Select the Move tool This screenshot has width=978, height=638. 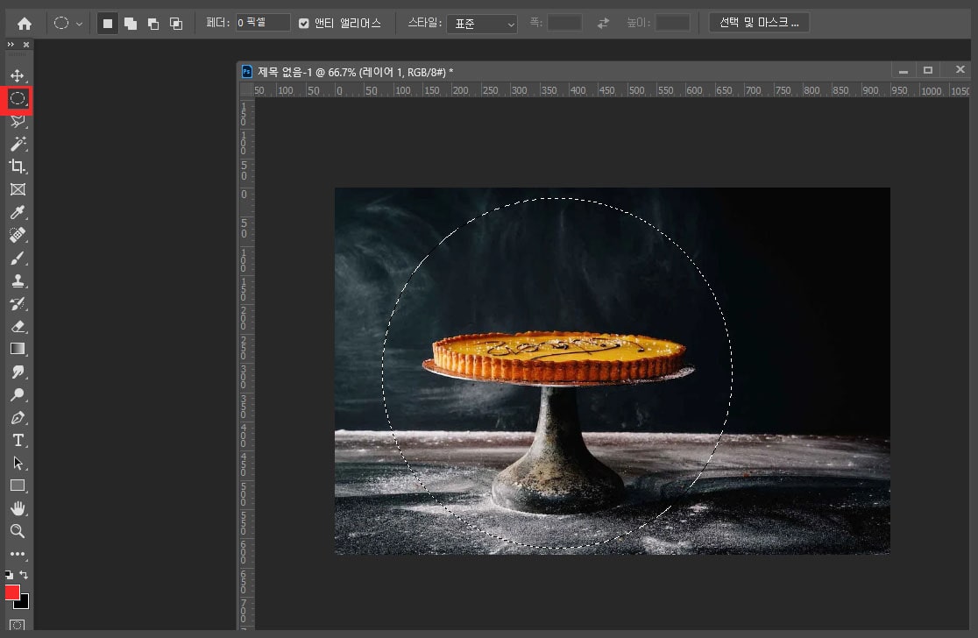17,76
